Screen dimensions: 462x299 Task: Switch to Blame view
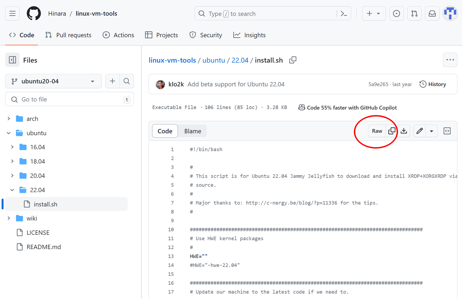[x=193, y=131]
